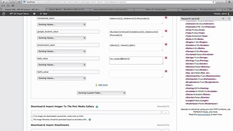This screenshot has height=131, width=233.
Task: Click the beds_value str_replace textarea
Action: 136,60
